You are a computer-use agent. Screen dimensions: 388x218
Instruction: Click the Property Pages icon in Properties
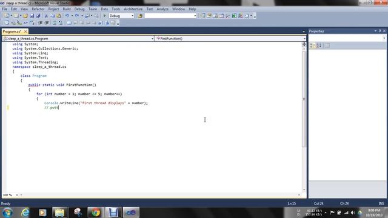[327, 45]
